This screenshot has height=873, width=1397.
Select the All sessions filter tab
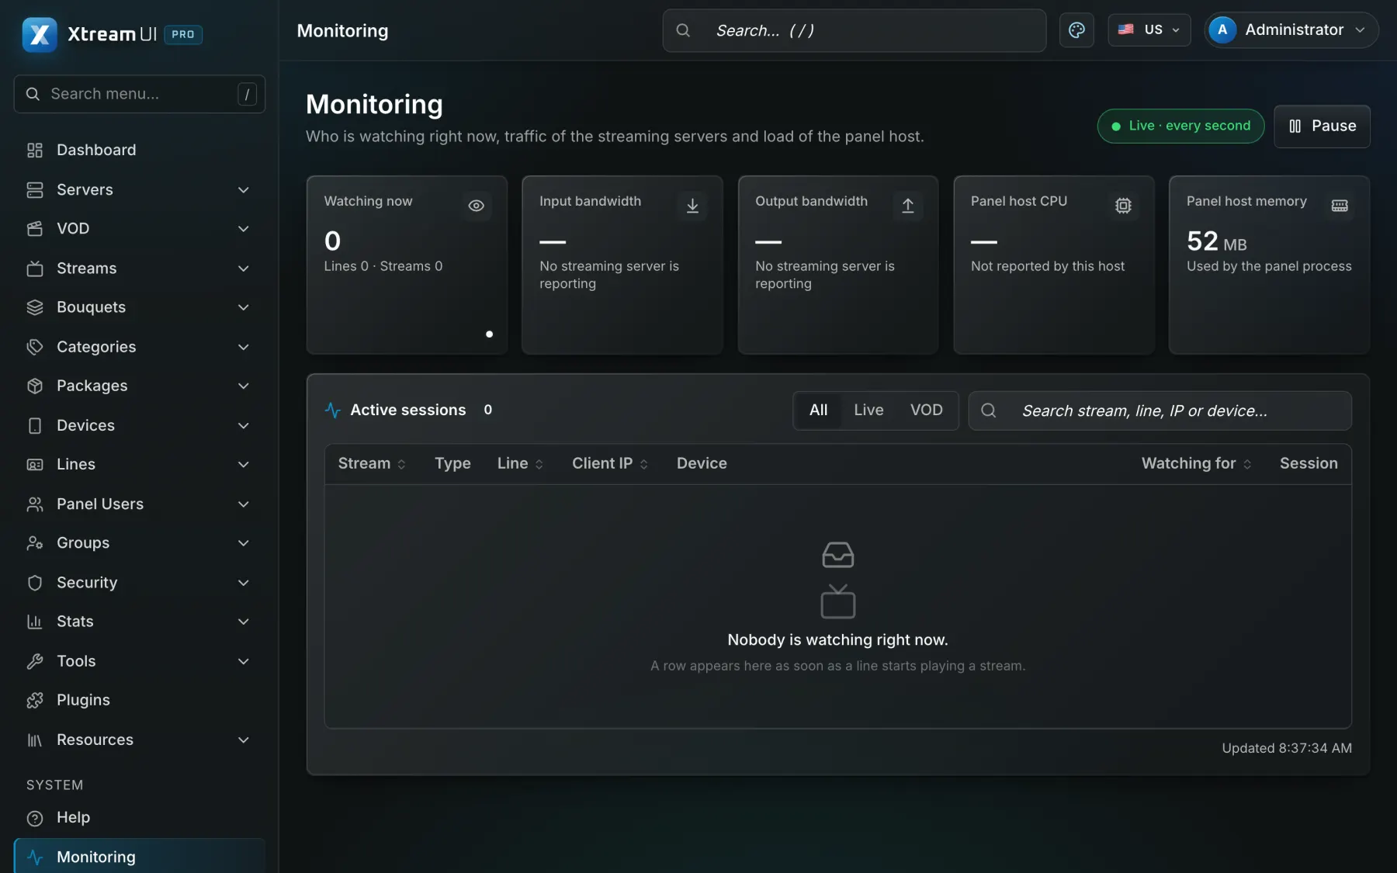(818, 411)
